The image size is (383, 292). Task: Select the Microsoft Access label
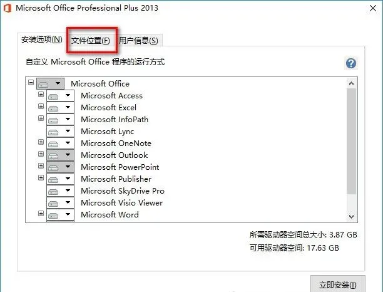(x=111, y=96)
